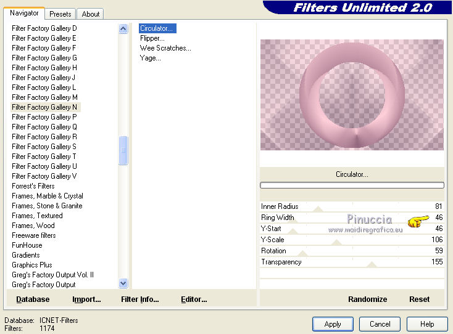Open the About tab

click(x=91, y=14)
